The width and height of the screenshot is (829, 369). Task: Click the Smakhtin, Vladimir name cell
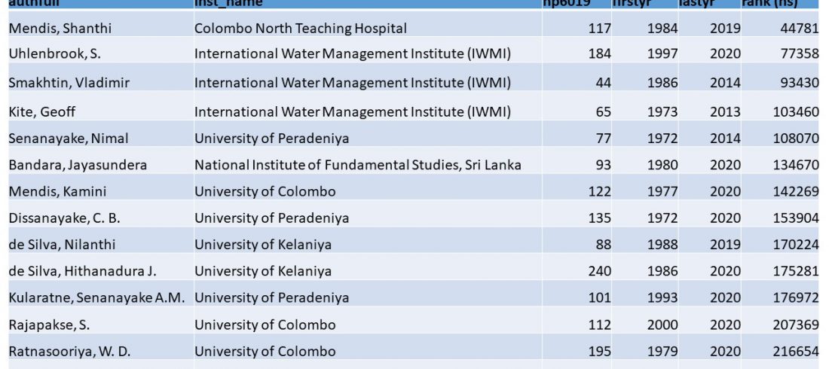[x=69, y=83]
